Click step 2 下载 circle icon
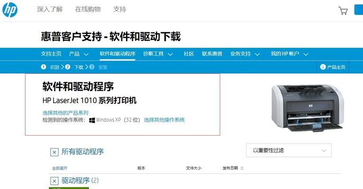The width and height of the screenshot is (363, 189). click(x=68, y=67)
